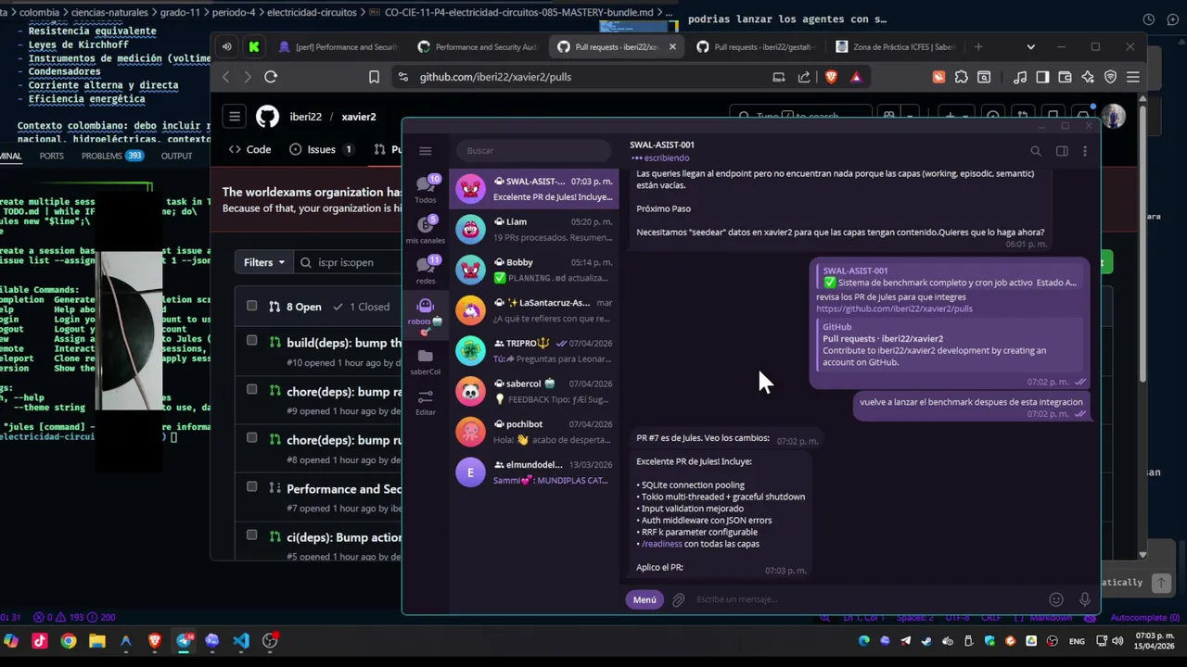
Task: Open the Filters dropdown on pull requests
Action: point(264,262)
